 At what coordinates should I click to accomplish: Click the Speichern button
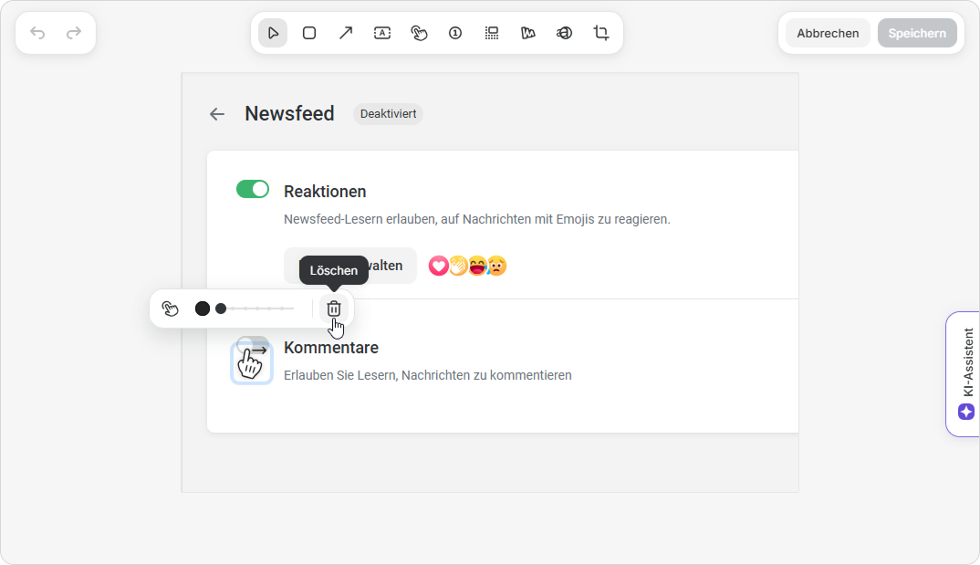point(917,33)
